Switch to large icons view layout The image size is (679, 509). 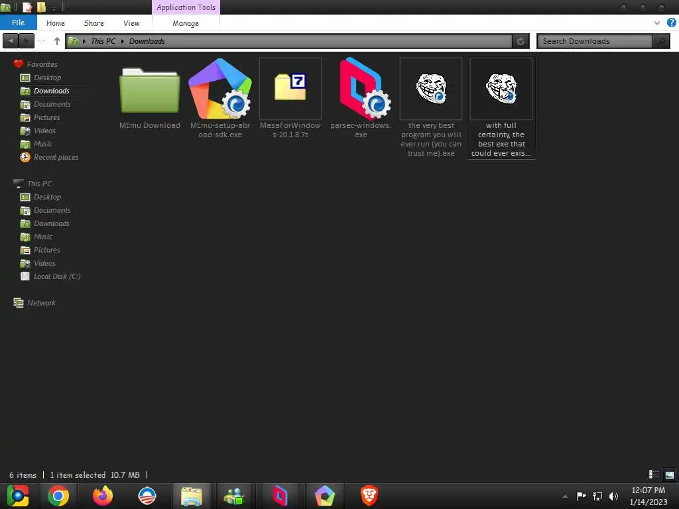pos(669,475)
